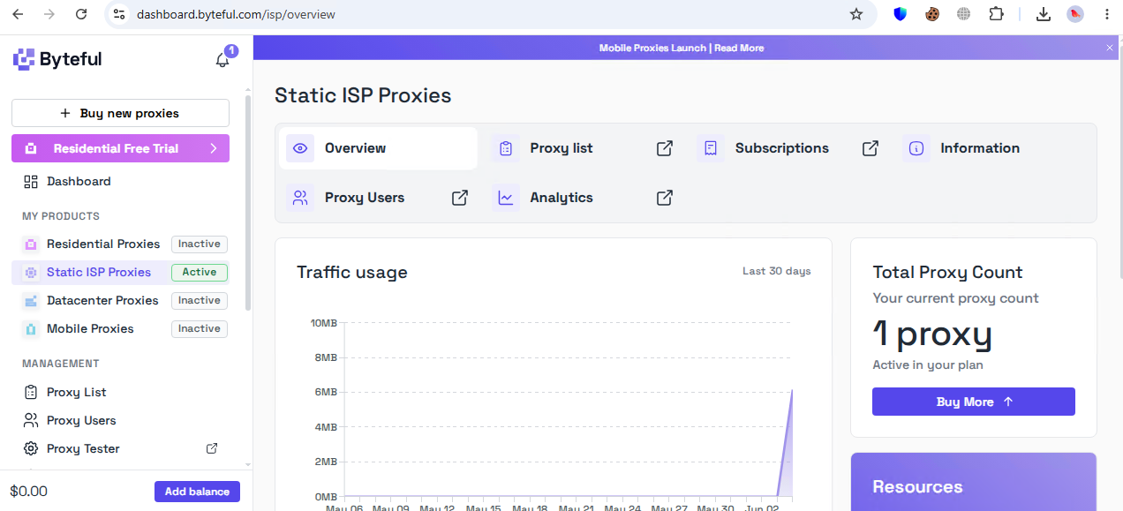
Task: Click external link icon next to Proxy Tester
Action: pos(212,448)
